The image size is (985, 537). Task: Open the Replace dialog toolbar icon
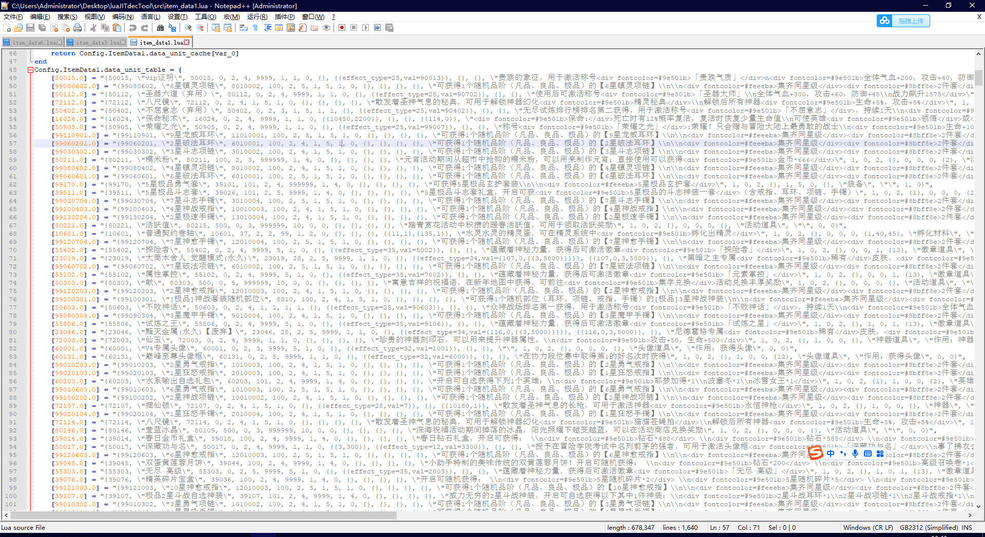[172, 28]
